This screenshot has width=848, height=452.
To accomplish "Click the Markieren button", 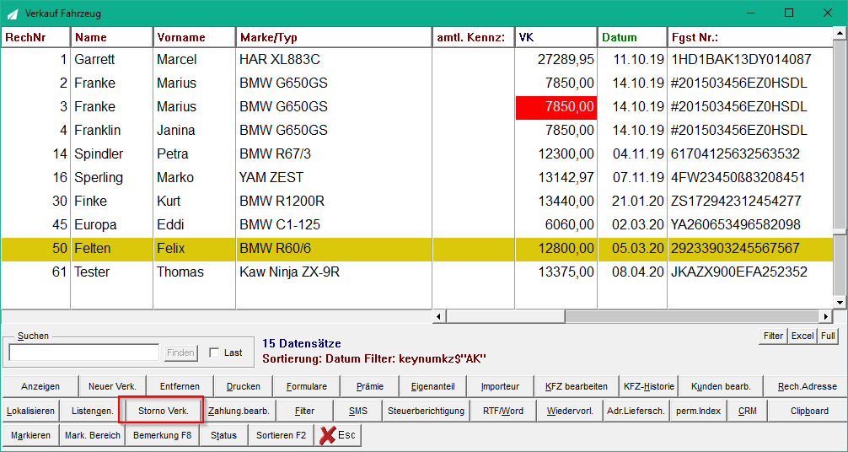I will (x=30, y=435).
